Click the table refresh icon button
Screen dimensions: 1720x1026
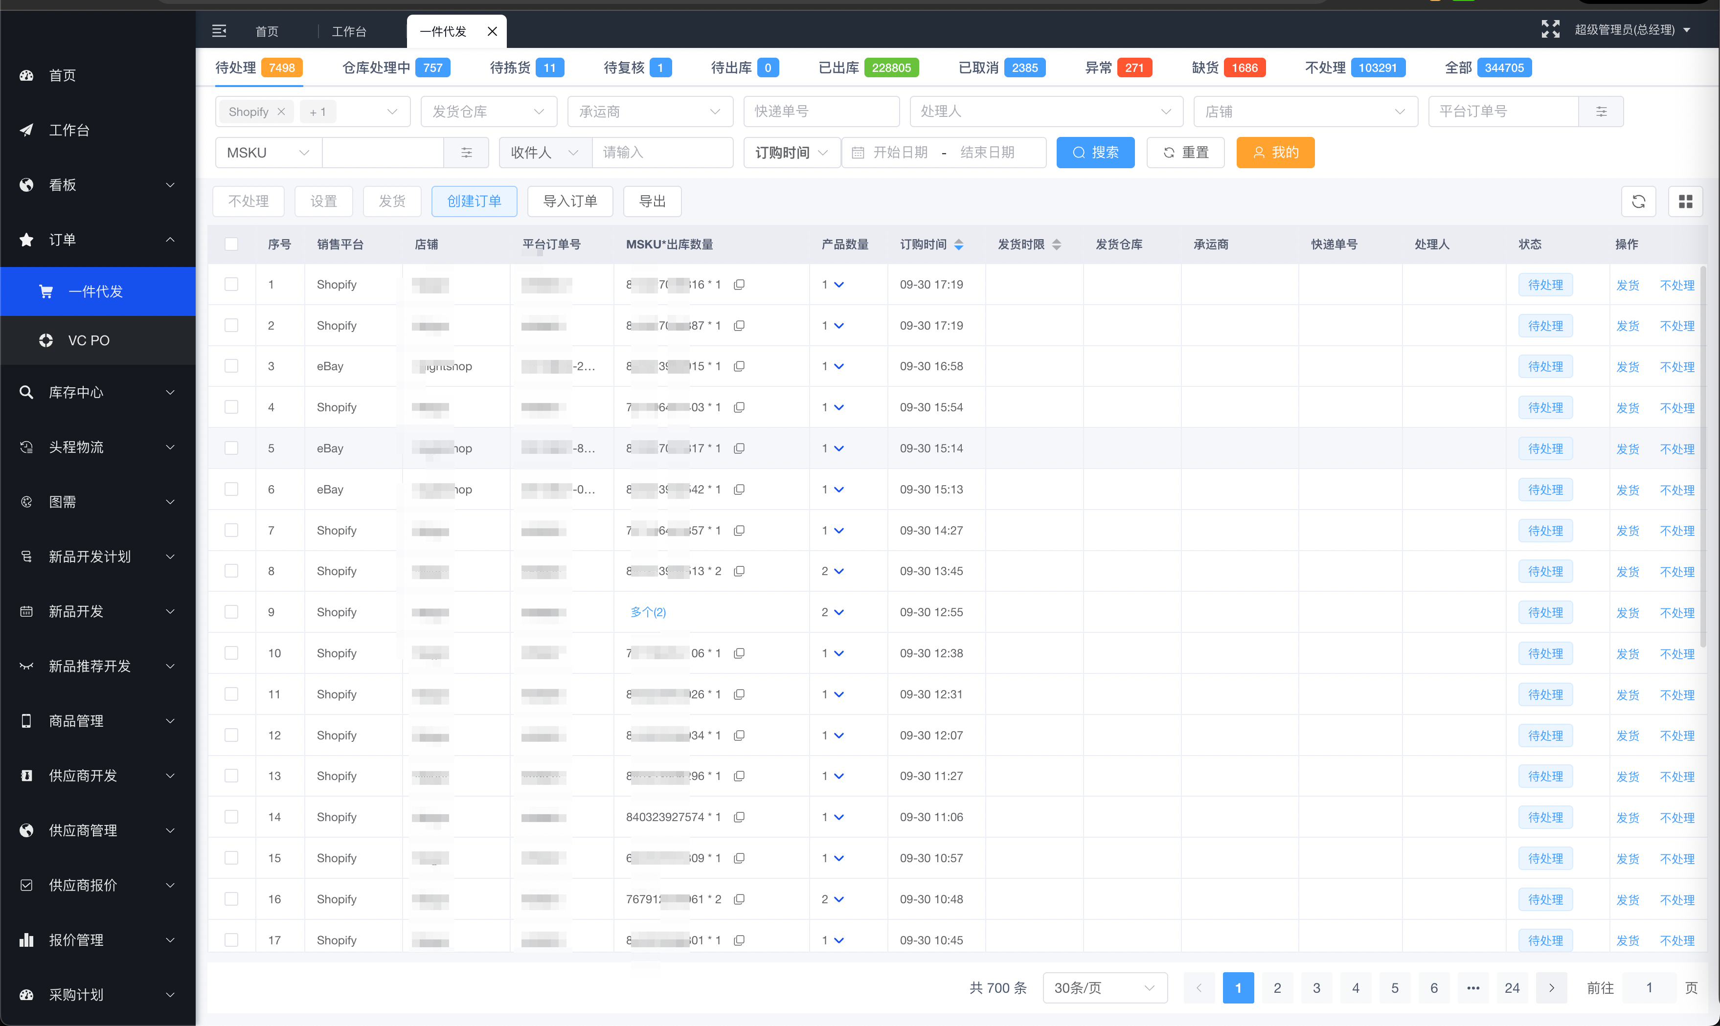click(1638, 201)
